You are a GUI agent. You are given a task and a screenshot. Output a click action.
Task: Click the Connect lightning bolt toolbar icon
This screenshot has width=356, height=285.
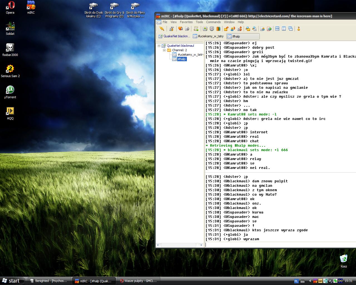click(162, 29)
